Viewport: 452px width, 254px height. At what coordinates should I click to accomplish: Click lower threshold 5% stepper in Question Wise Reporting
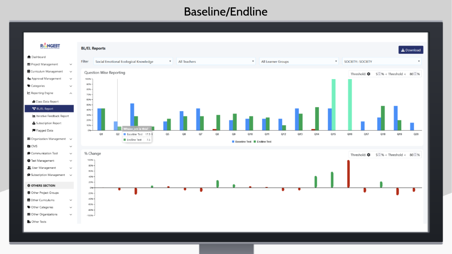click(x=379, y=74)
